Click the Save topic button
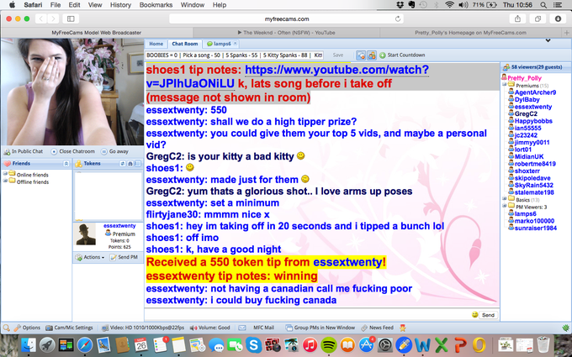Image resolution: width=572 pixels, height=357 pixels. [338, 55]
